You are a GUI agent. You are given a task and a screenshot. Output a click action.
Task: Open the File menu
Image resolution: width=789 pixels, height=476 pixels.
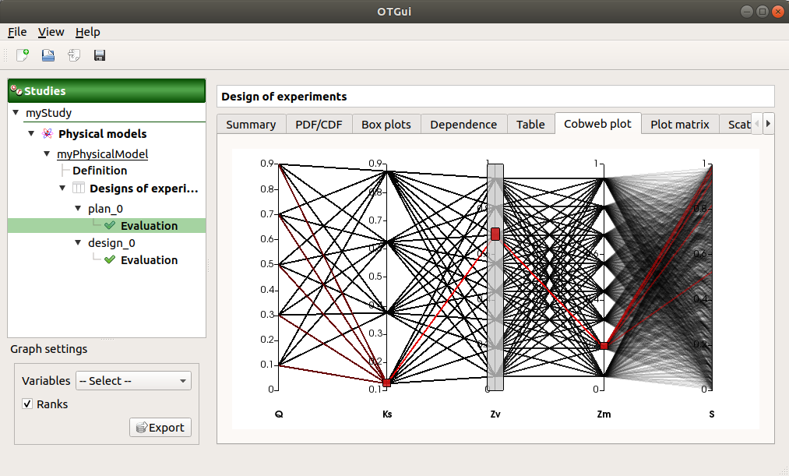[x=17, y=32]
